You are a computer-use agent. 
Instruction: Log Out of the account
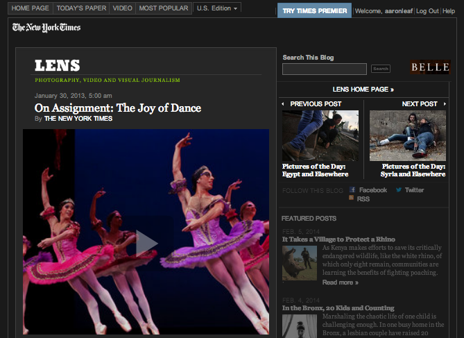click(427, 11)
